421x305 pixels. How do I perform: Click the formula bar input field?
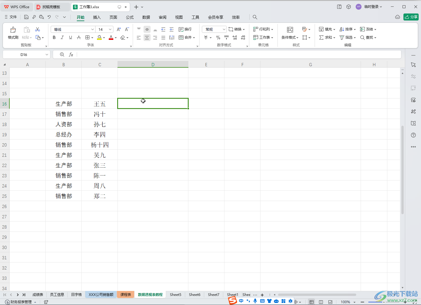239,54
